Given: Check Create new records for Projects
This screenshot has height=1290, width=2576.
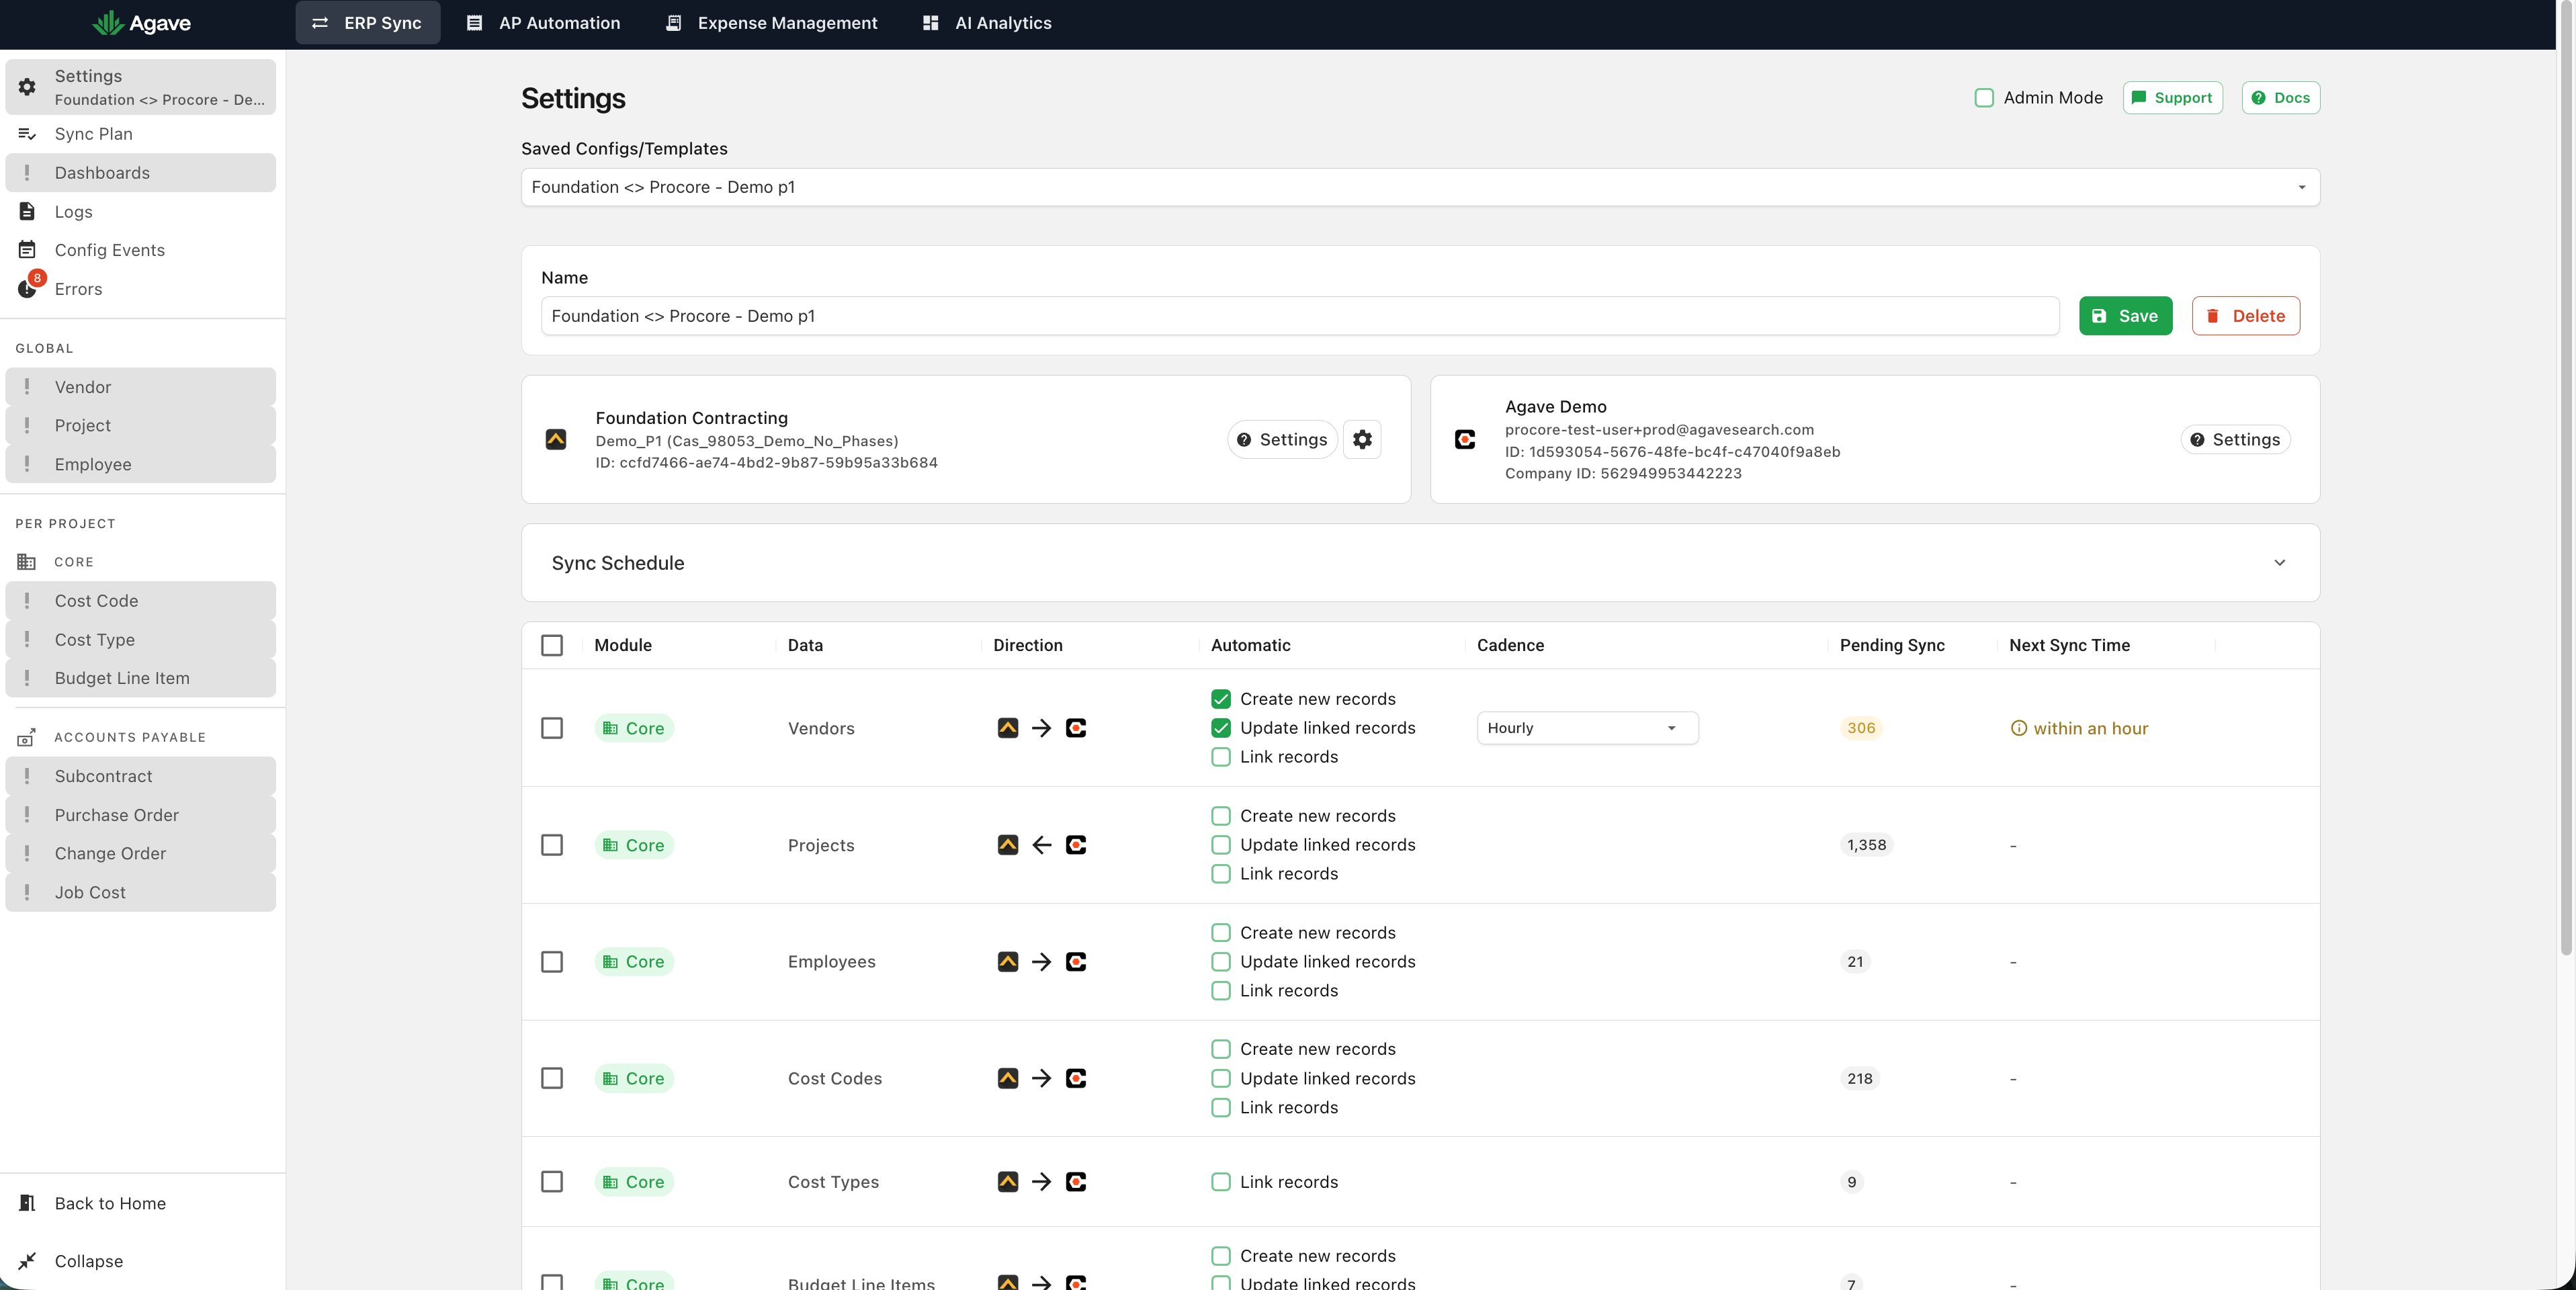Looking at the screenshot, I should 1220,816.
